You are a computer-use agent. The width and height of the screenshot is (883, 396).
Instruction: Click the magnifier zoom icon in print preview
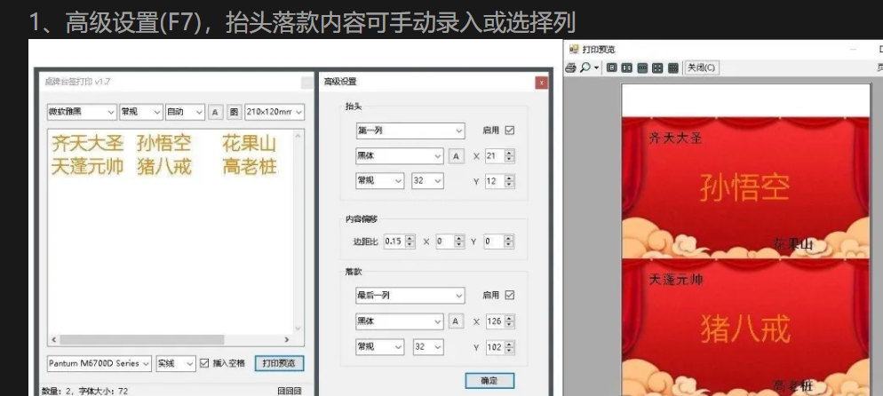(x=585, y=67)
